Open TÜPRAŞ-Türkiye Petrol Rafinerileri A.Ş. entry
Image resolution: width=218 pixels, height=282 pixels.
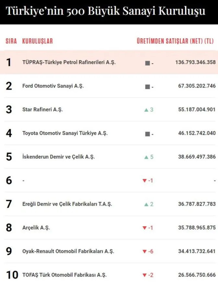tap(69, 63)
